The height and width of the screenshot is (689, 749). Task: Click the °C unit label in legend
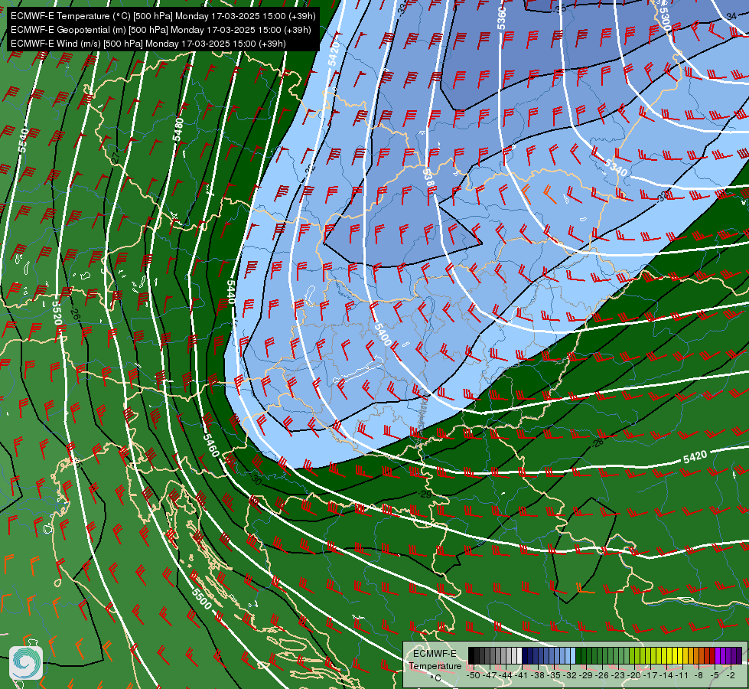point(435,678)
